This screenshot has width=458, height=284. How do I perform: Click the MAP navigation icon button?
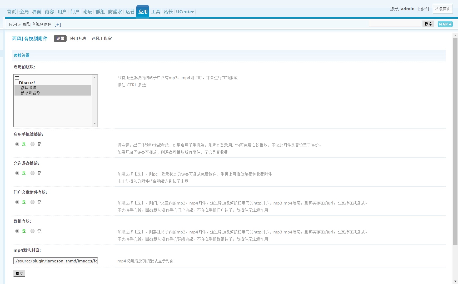coord(445,24)
